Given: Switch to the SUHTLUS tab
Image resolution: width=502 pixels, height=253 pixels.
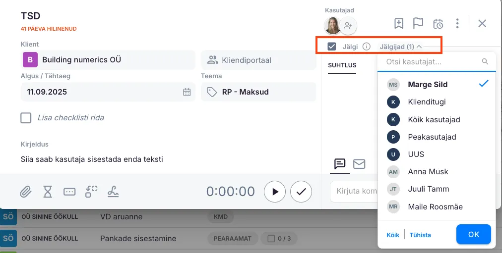Looking at the screenshot, I should 342,65.
